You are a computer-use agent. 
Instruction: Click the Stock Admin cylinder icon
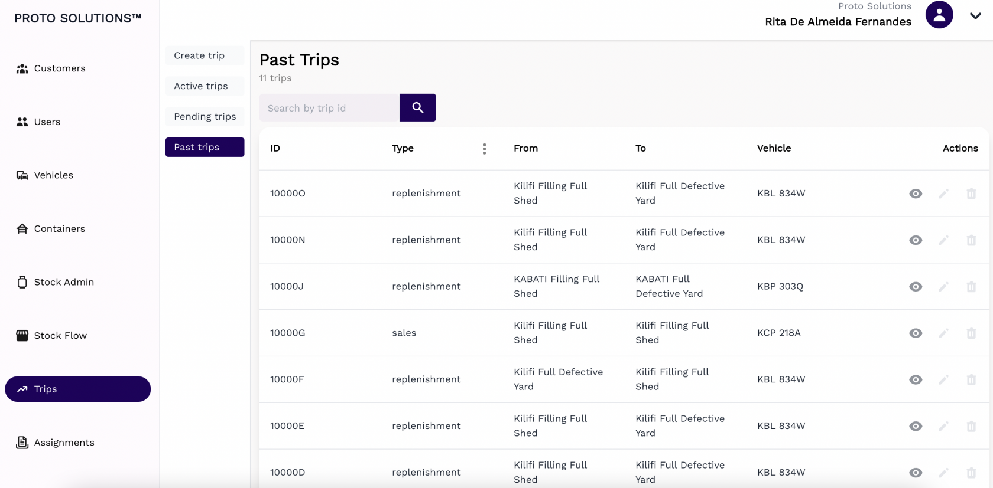22,282
